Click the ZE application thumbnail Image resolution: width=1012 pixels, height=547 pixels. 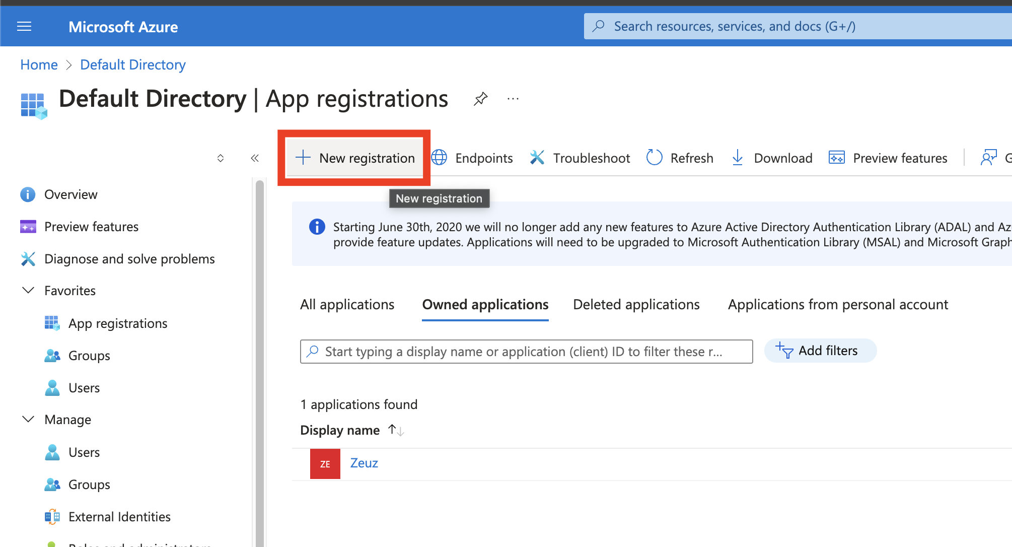point(325,464)
